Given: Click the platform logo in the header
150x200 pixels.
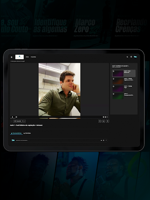Looking at the screenshot, I should click(x=20, y=57).
